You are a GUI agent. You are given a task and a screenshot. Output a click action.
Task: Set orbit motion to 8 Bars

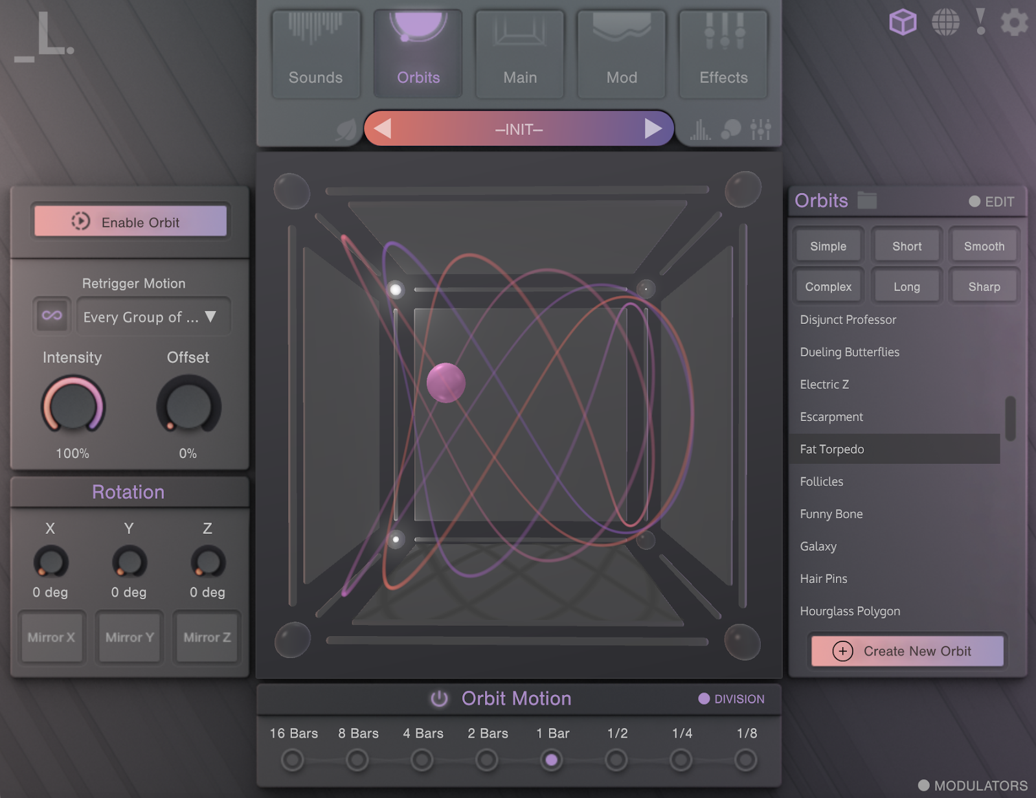[x=357, y=760]
